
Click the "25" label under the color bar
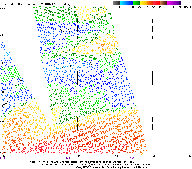point(147,7)
